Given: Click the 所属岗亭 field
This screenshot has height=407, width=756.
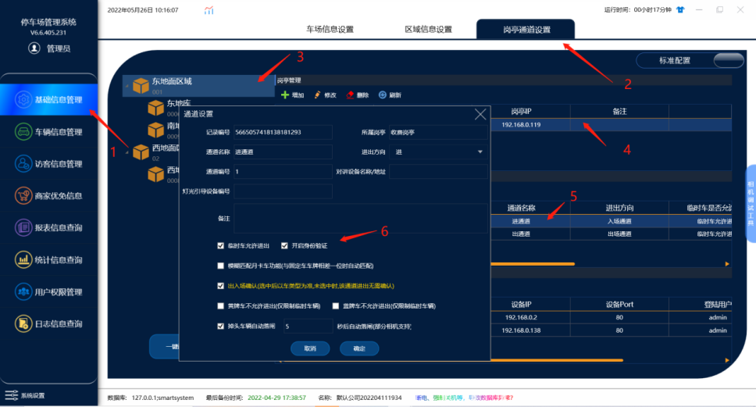Looking at the screenshot, I should click(438, 132).
